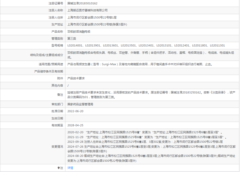
Task: Click remarks text mentioning 国械注准20183250162
Action: tap(151, 95)
